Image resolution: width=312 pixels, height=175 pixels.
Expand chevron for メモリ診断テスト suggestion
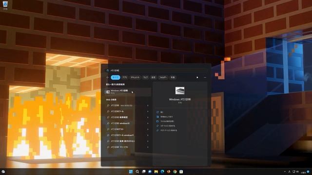[x=148, y=129]
